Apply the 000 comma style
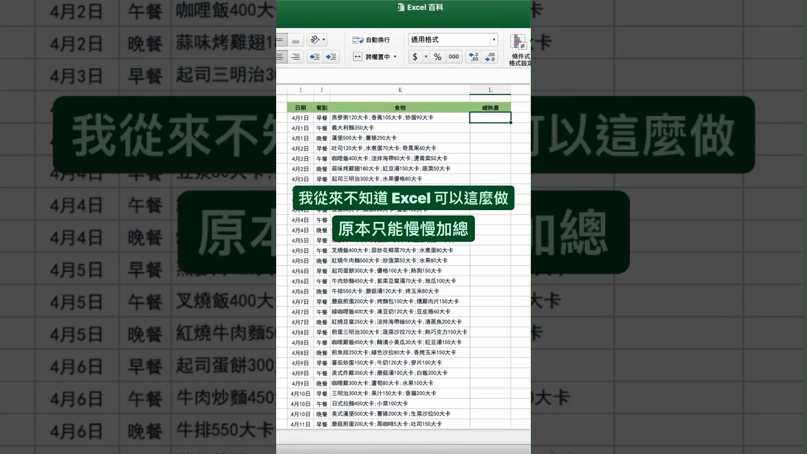This screenshot has height=454, width=807. [454, 57]
